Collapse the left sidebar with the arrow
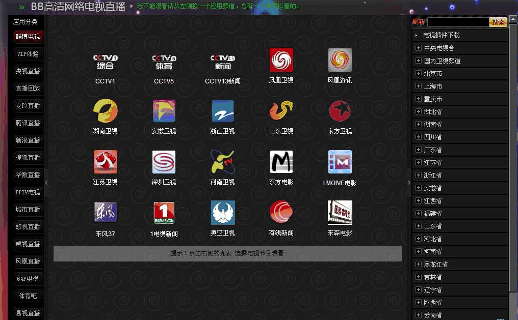Screen dimensions: 518x320 pyautogui.click(x=46, y=182)
